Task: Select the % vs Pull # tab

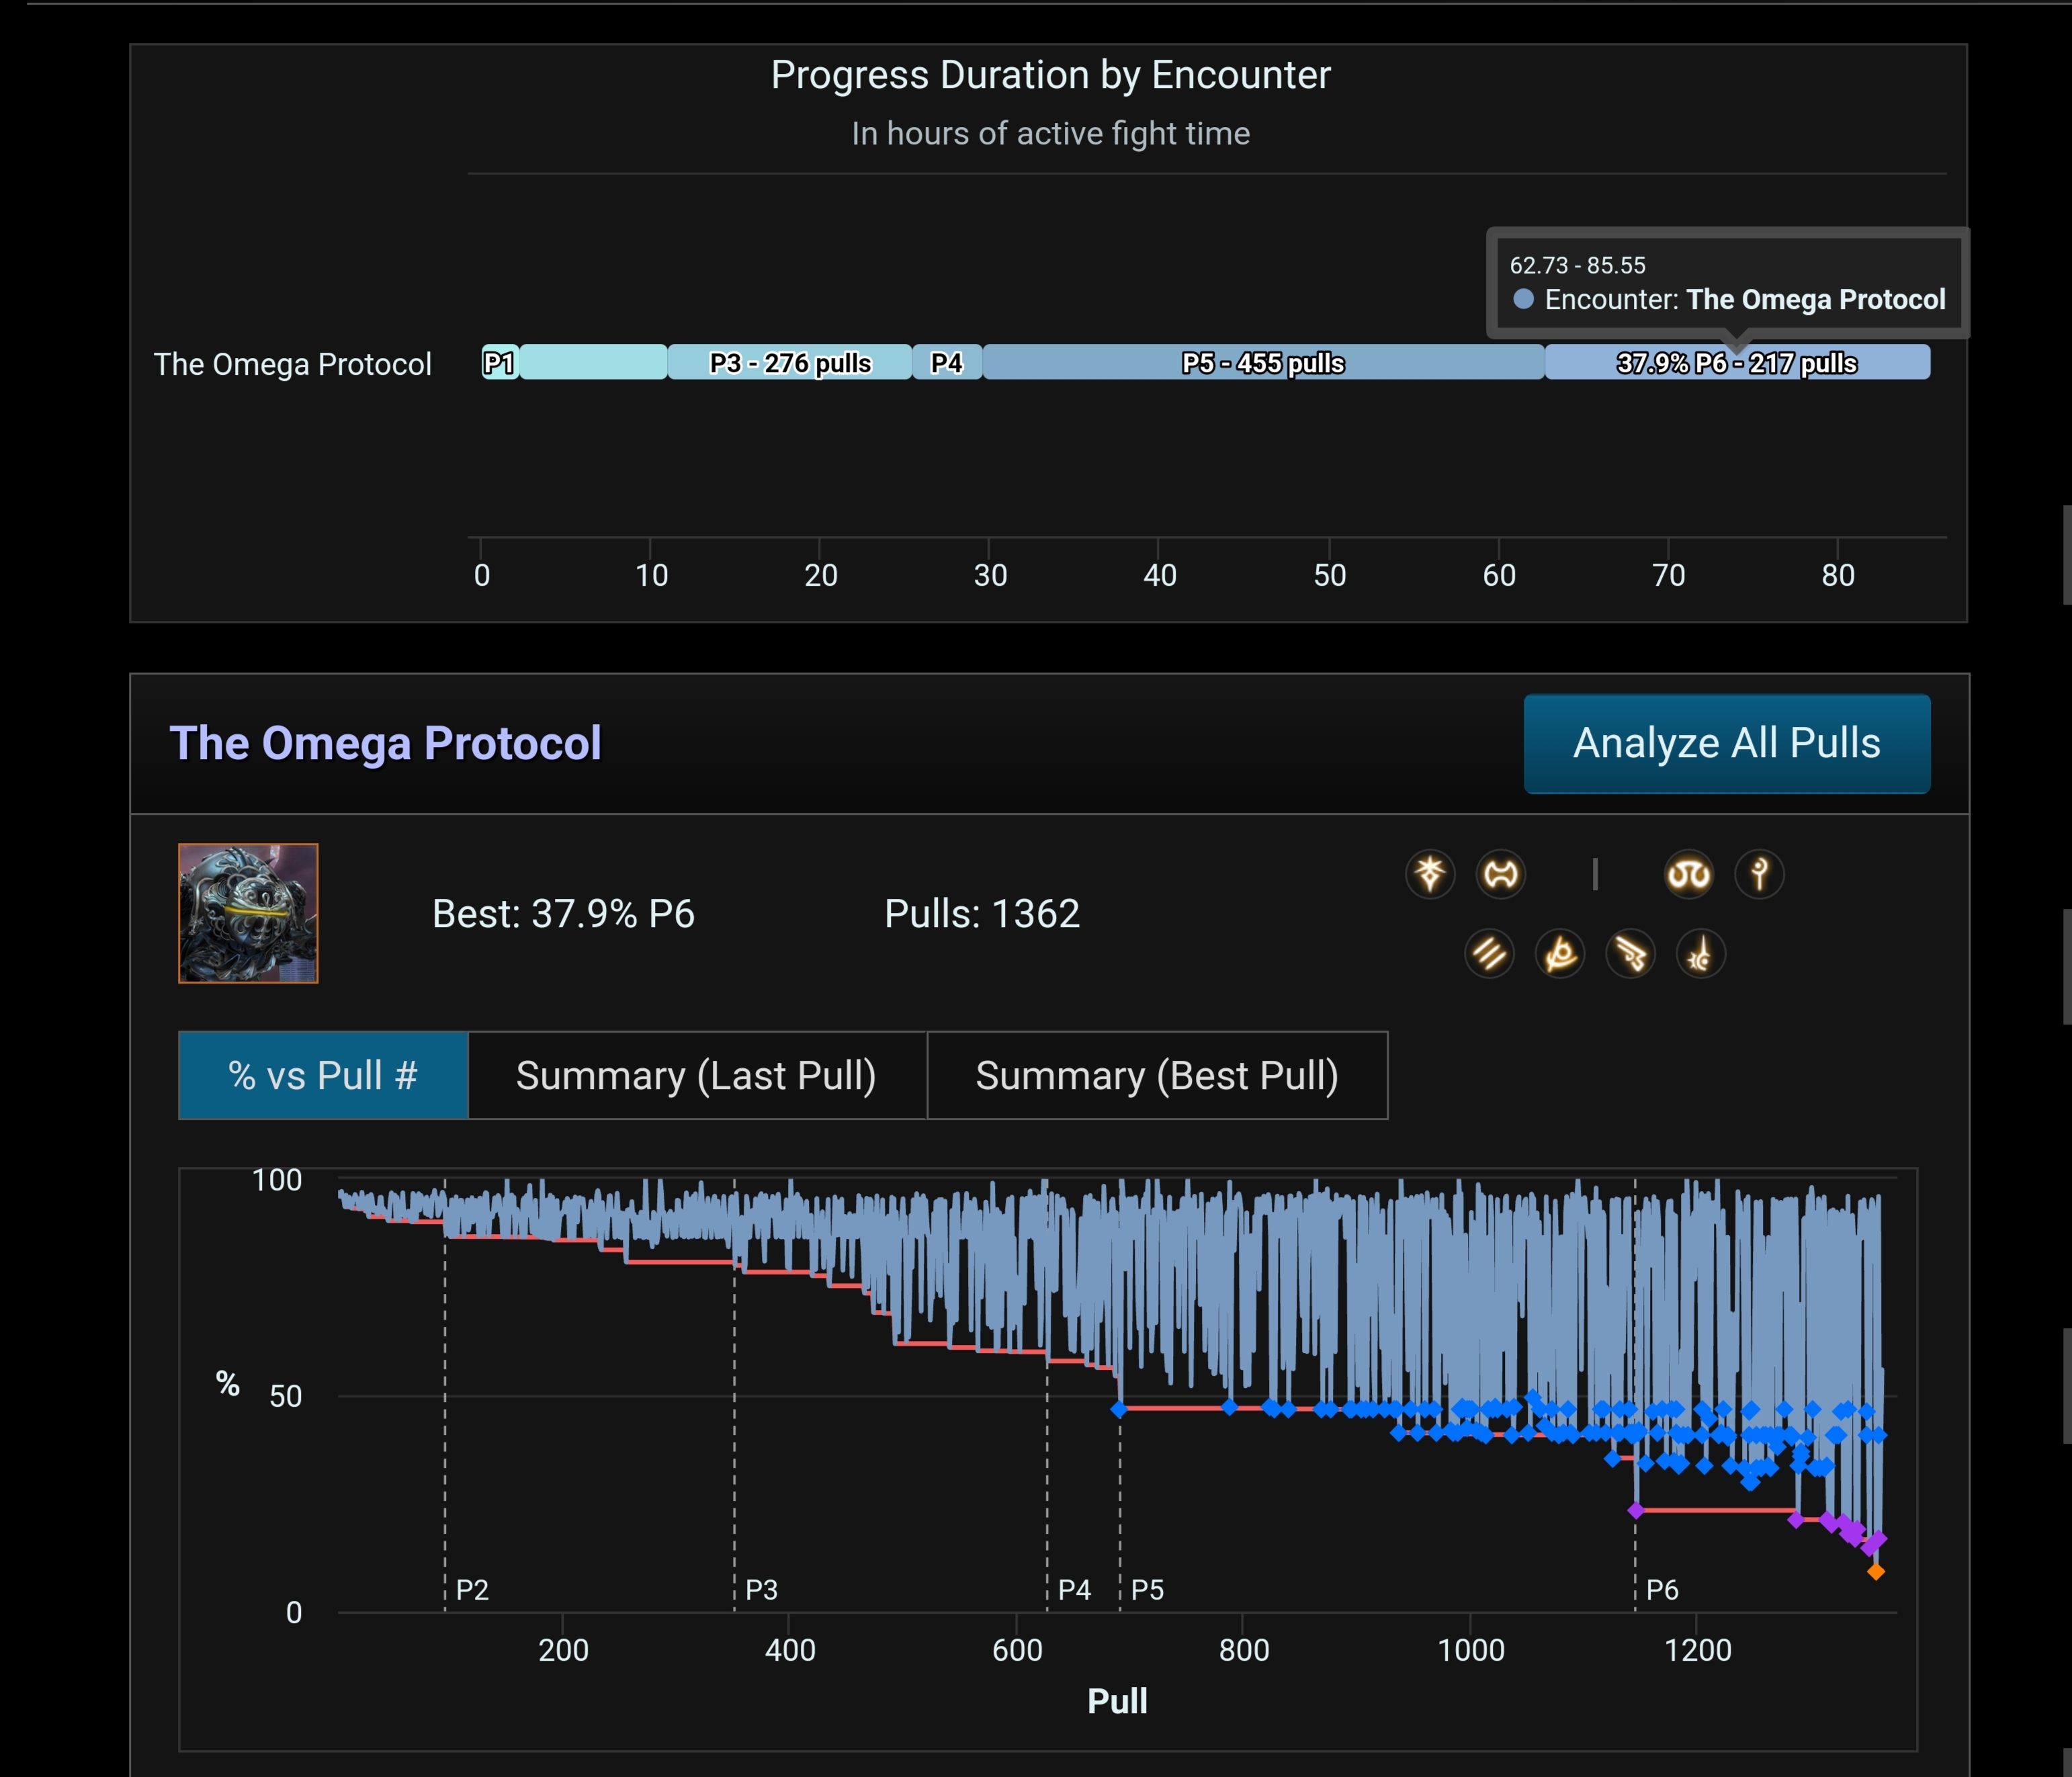Action: point(323,1075)
